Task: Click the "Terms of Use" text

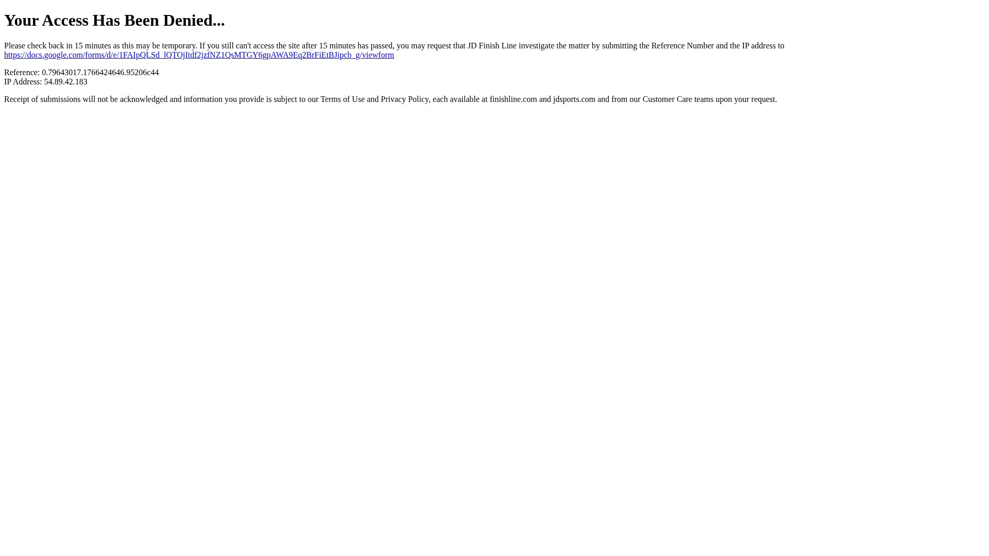Action: [x=343, y=99]
